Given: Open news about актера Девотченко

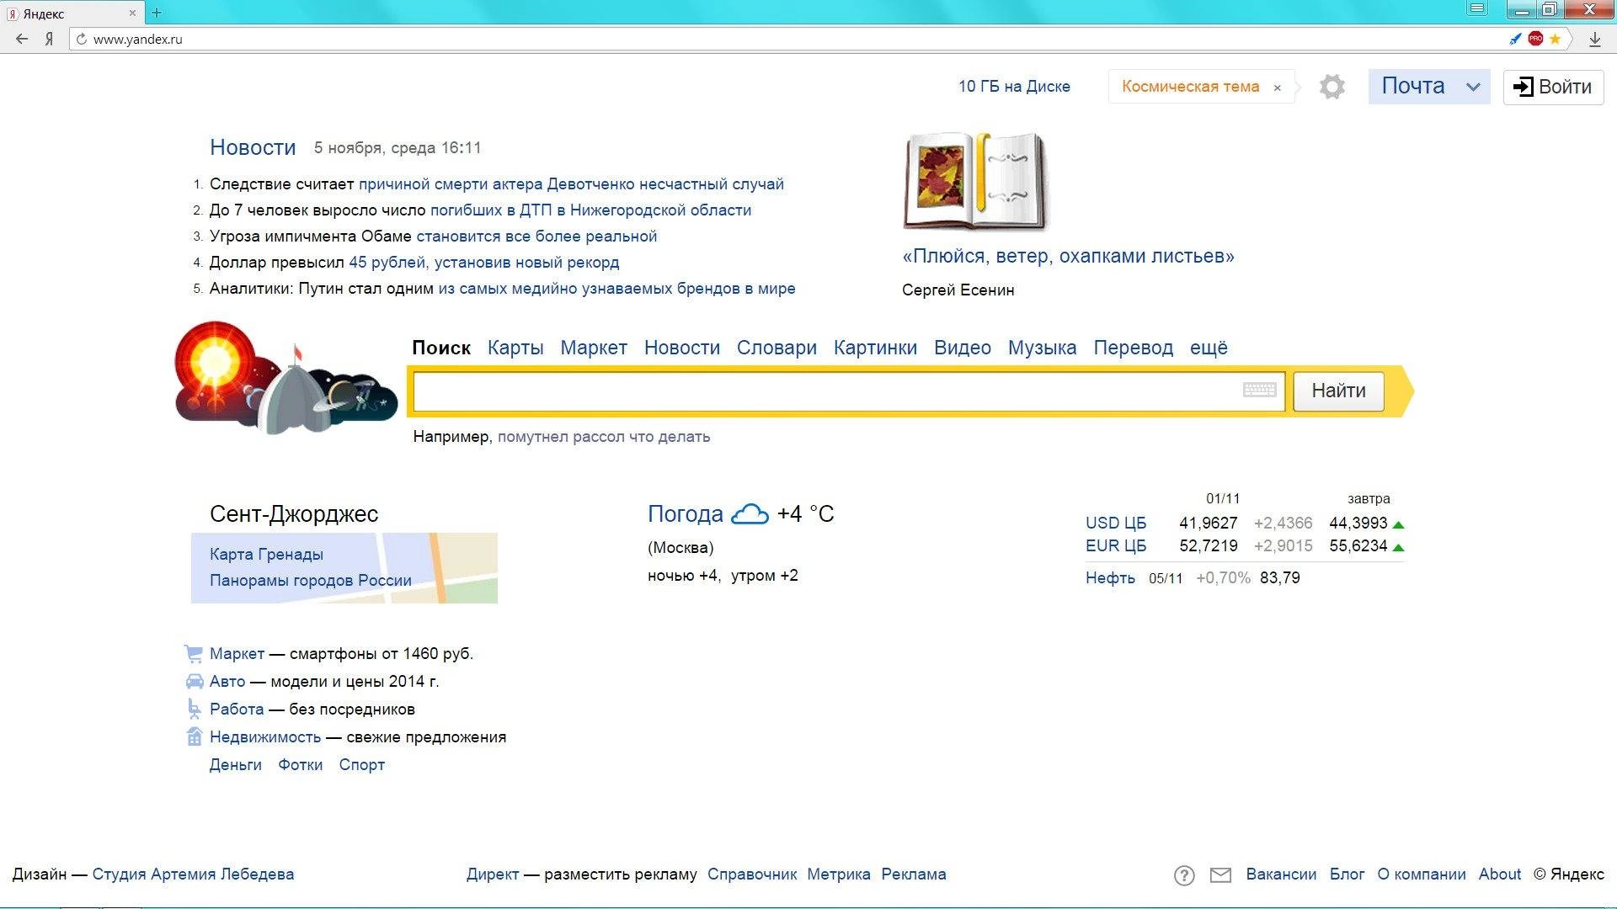Looking at the screenshot, I should click(x=571, y=184).
